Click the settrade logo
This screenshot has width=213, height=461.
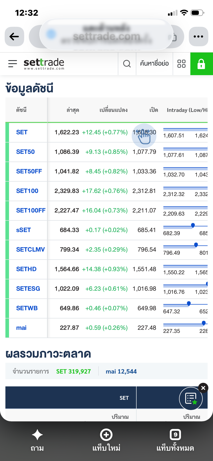(44, 64)
